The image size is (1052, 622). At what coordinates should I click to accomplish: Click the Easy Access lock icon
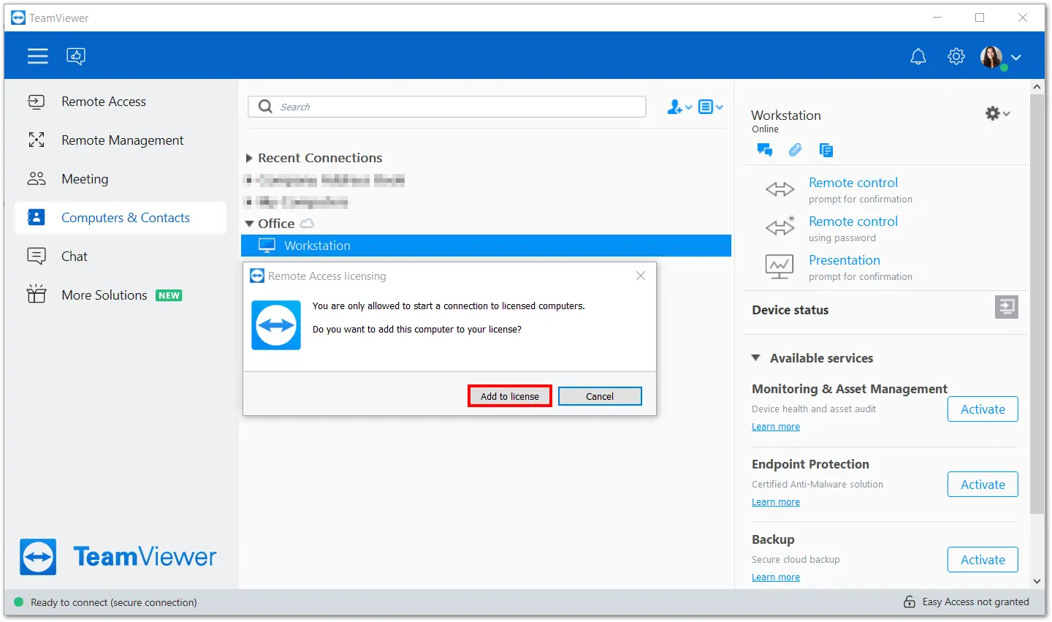[910, 602]
